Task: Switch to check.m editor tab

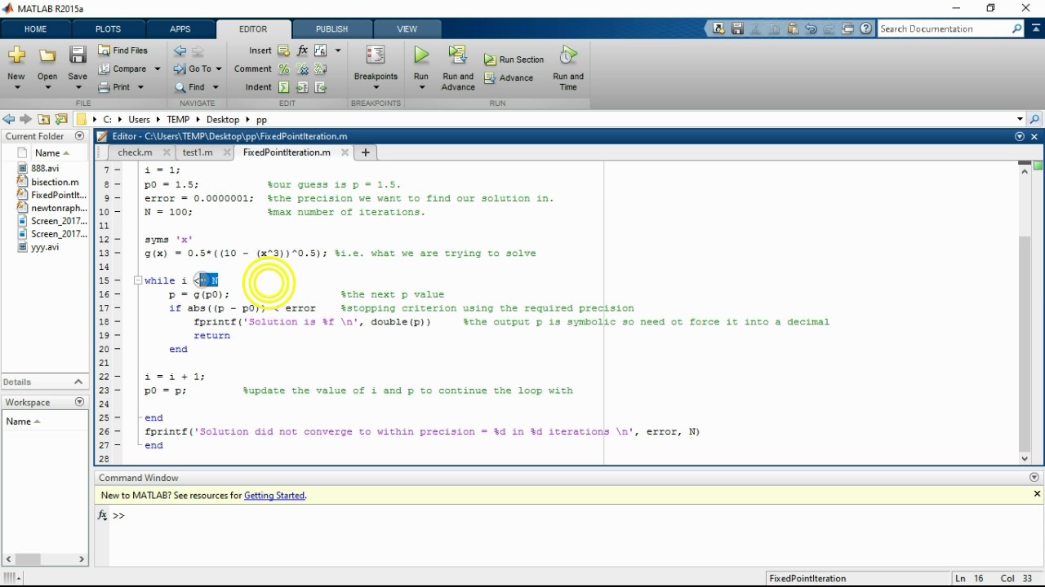Action: click(135, 152)
